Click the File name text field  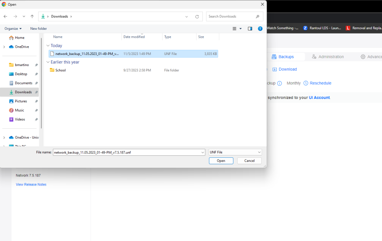(x=127, y=152)
